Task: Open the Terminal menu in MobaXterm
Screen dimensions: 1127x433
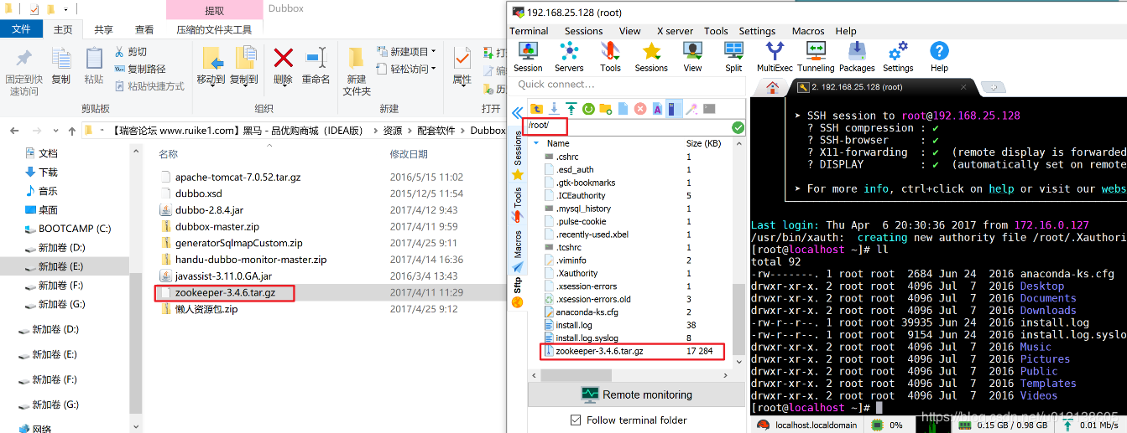Action: click(529, 31)
